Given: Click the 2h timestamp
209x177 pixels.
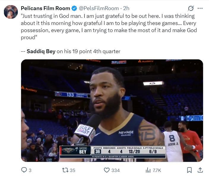Looking at the screenshot, I should (x=126, y=8).
